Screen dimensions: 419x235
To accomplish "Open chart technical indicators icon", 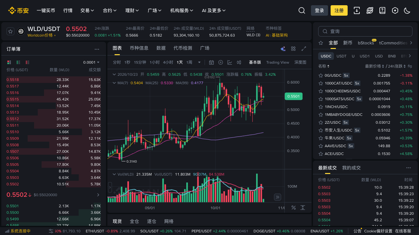I will (230, 62).
